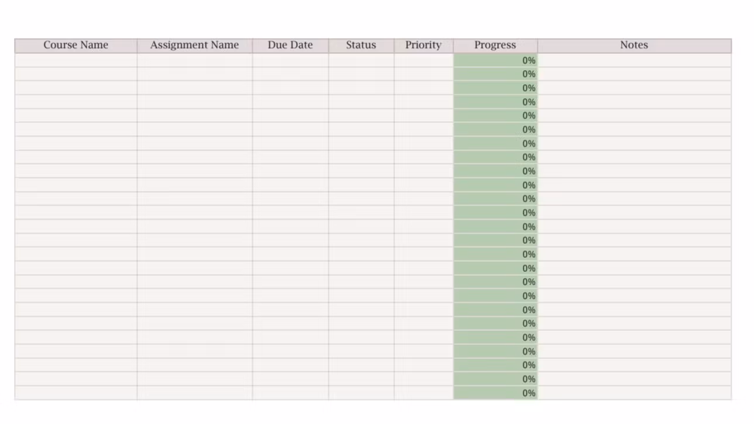
Task: Select the Assignment Name header cell
Action: pyautogui.click(x=194, y=45)
